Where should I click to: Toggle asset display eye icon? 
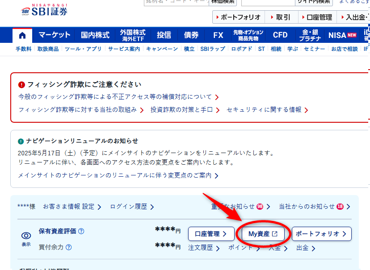pyautogui.click(x=26, y=236)
